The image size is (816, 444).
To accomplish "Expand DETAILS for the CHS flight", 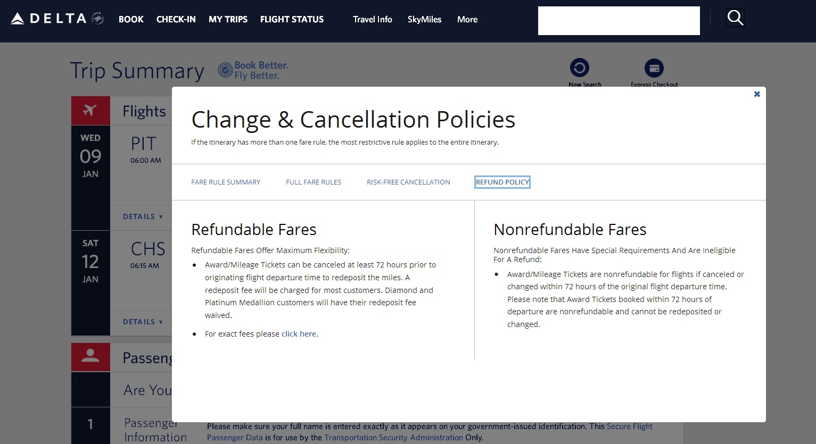I will (142, 322).
